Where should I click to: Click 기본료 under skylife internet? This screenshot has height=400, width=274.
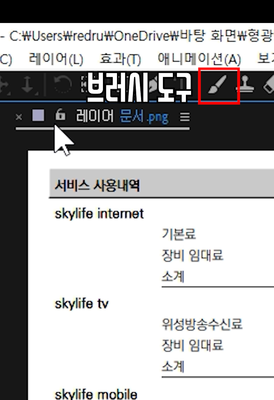179,234
